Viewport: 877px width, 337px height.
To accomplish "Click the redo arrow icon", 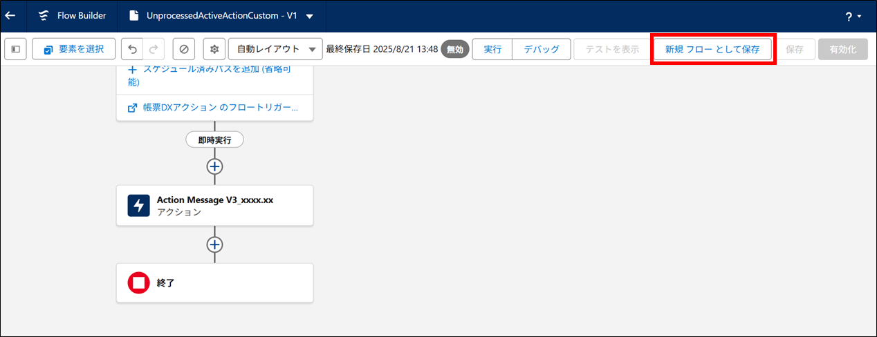I will (154, 49).
